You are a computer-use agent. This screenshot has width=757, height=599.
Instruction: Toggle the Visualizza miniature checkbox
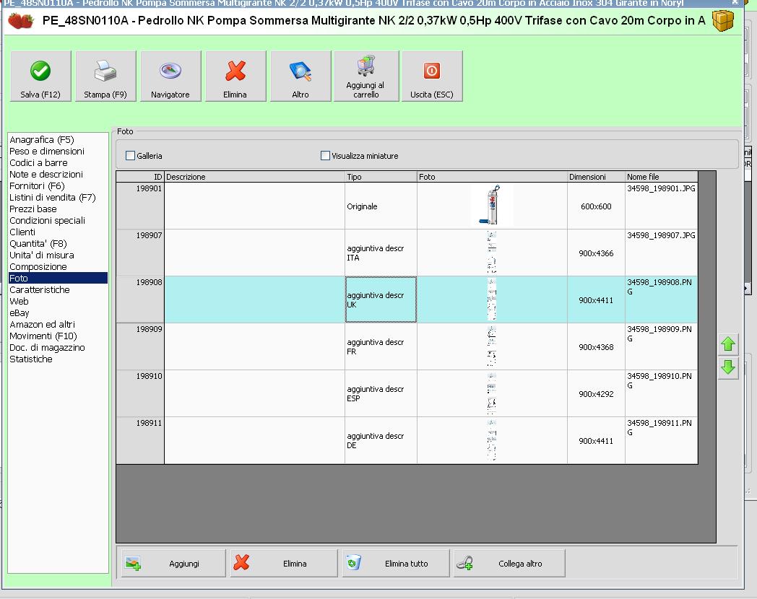(325, 156)
